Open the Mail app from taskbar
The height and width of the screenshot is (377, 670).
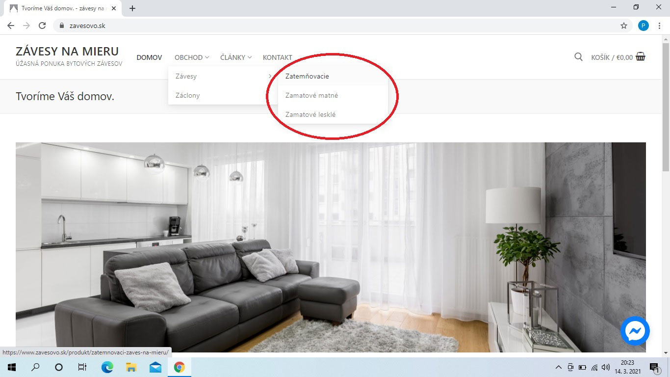(x=155, y=367)
